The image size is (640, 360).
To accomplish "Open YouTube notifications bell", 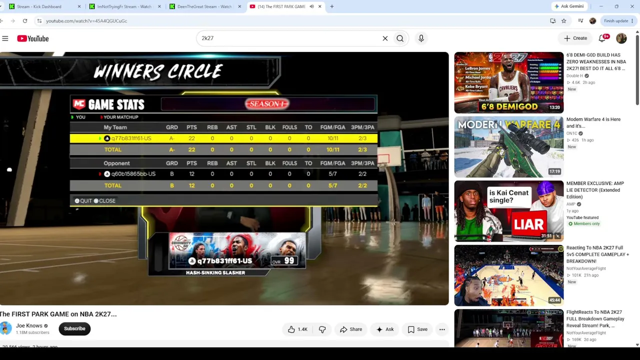I will click(603, 38).
